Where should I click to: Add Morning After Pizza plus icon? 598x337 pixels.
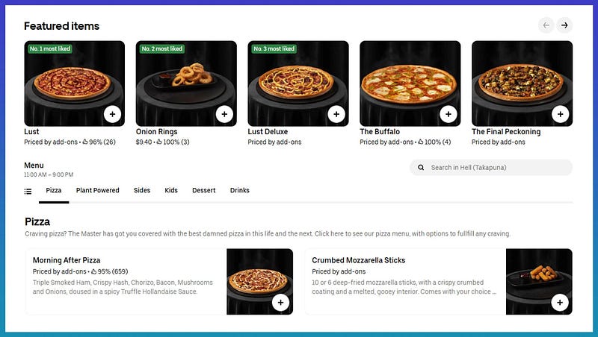pyautogui.click(x=281, y=303)
